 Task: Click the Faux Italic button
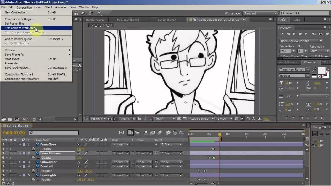[x=293, y=118]
